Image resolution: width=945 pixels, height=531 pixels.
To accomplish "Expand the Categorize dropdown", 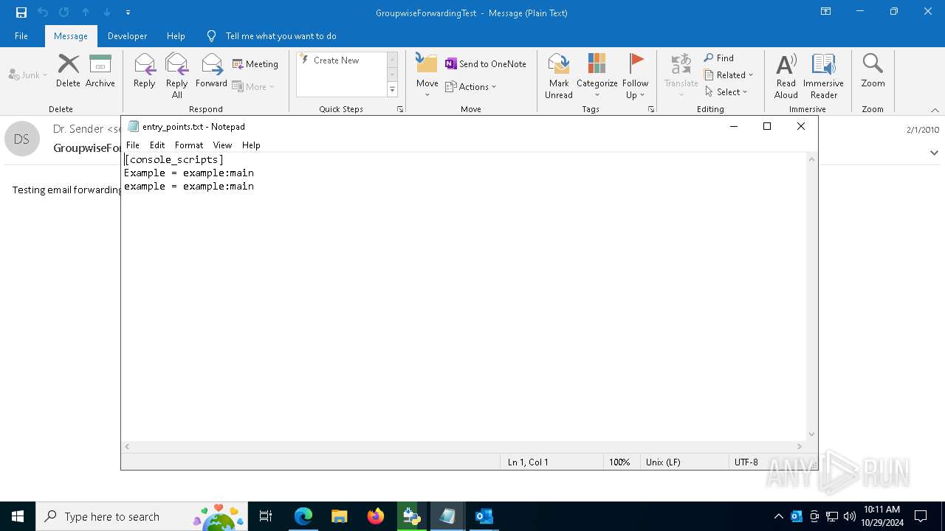I will (x=597, y=75).
